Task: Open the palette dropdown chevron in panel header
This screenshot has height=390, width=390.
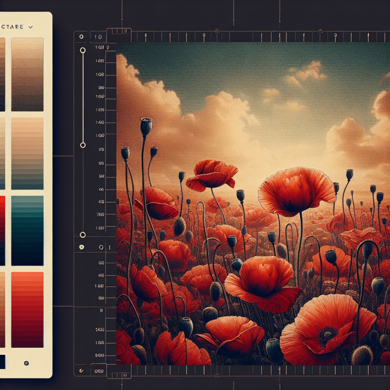Action: tap(31, 26)
